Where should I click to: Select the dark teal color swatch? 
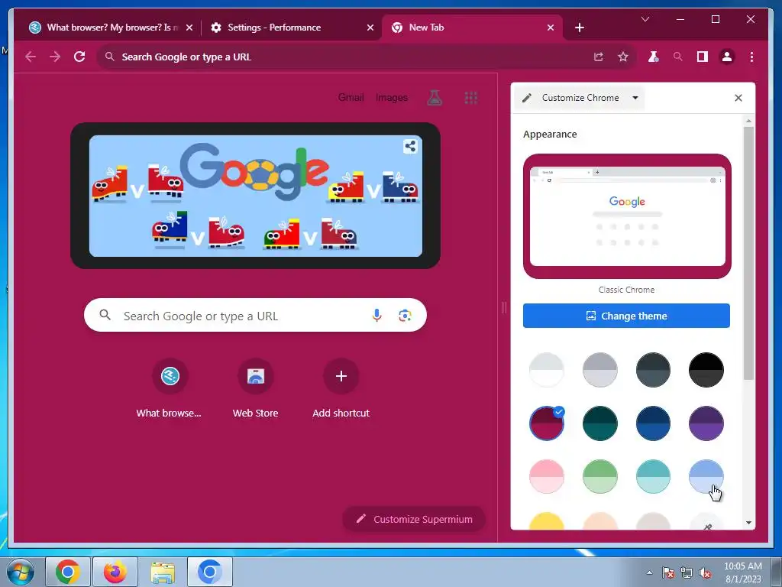click(600, 423)
